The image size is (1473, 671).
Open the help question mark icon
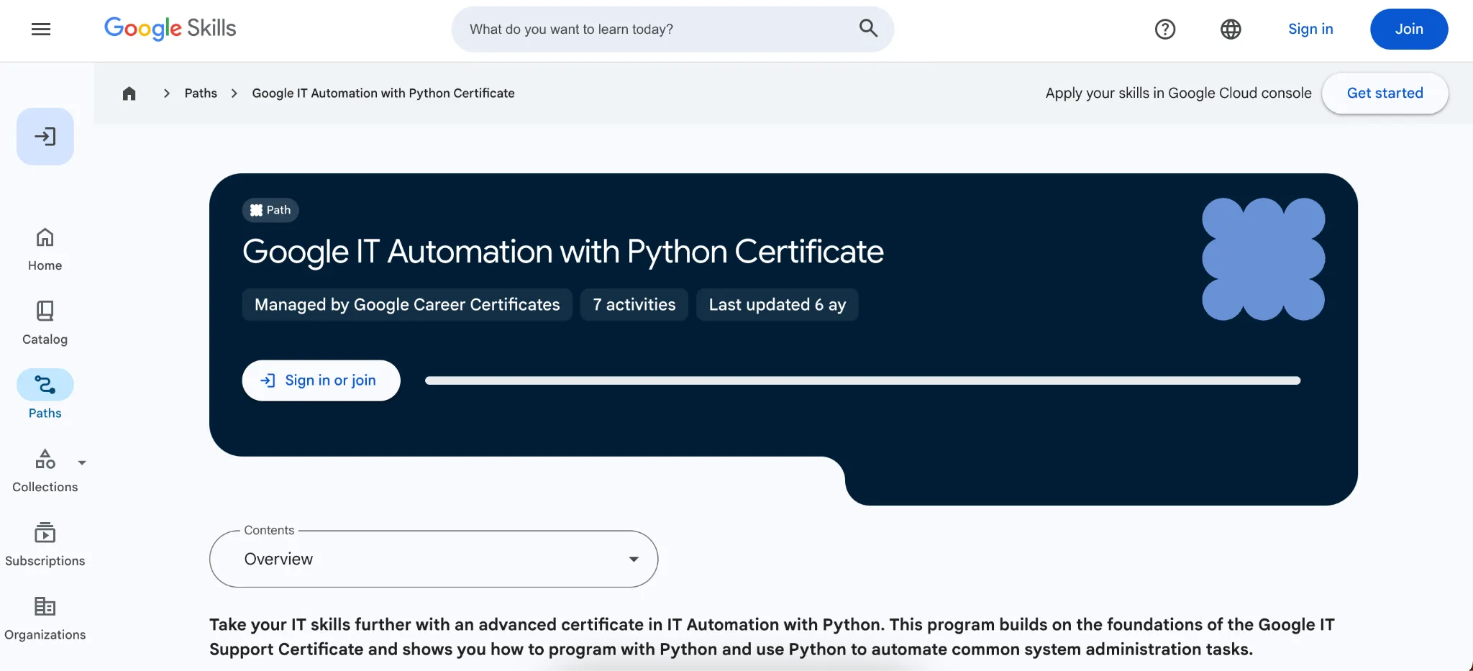click(1164, 29)
